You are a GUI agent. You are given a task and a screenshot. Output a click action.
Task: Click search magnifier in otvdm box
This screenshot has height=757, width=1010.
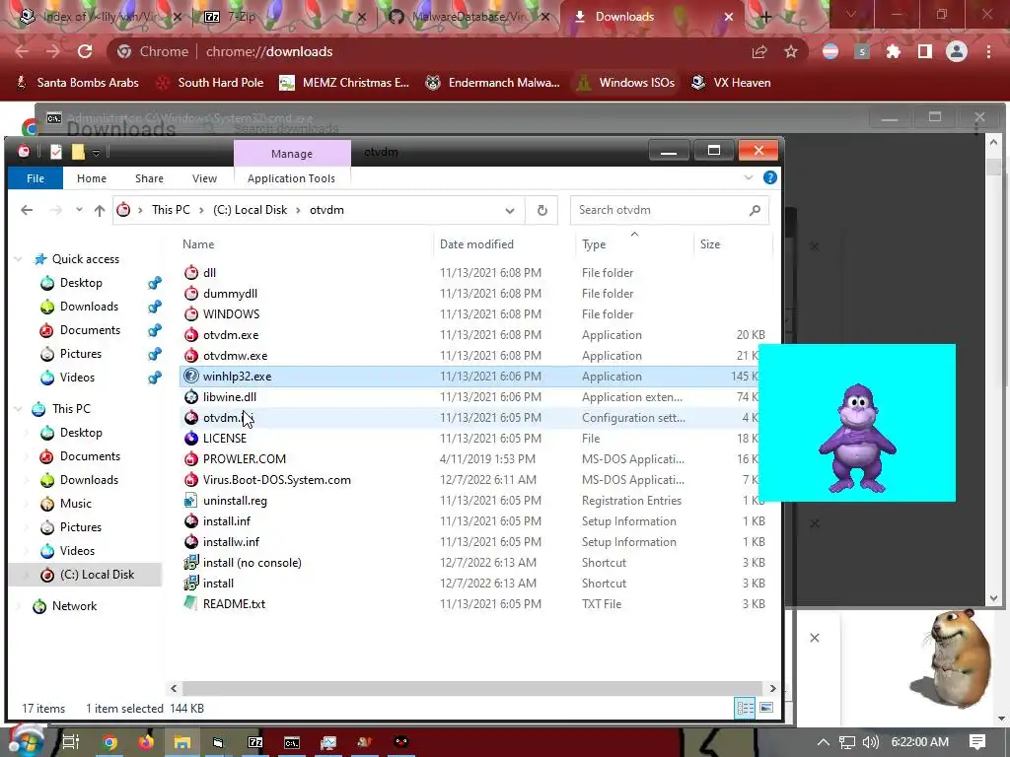coord(755,210)
